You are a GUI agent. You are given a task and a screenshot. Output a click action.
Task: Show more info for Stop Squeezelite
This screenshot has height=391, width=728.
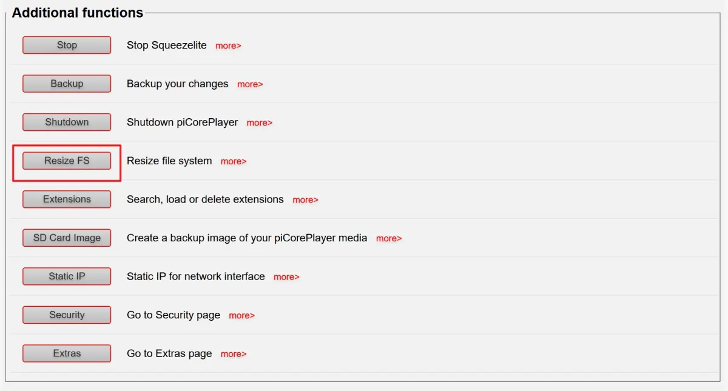(x=228, y=46)
